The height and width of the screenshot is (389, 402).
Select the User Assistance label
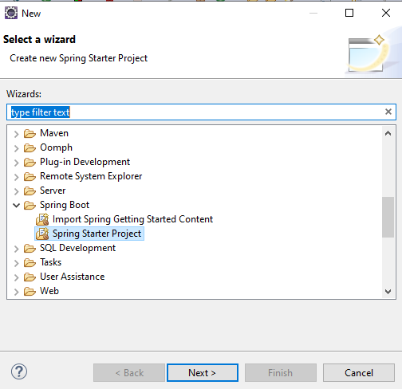click(x=72, y=277)
